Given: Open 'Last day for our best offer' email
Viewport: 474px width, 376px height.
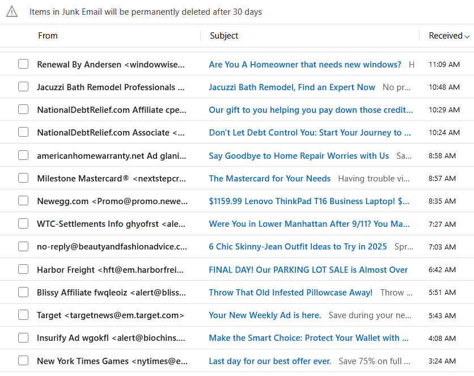Looking at the screenshot, I should coord(270,361).
